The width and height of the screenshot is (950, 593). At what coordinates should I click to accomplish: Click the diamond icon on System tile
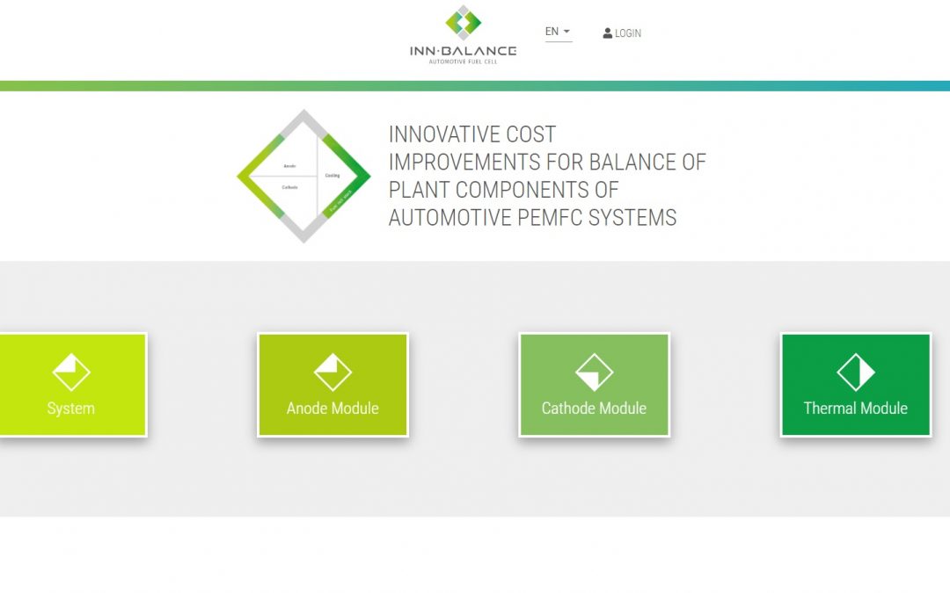[x=71, y=372]
